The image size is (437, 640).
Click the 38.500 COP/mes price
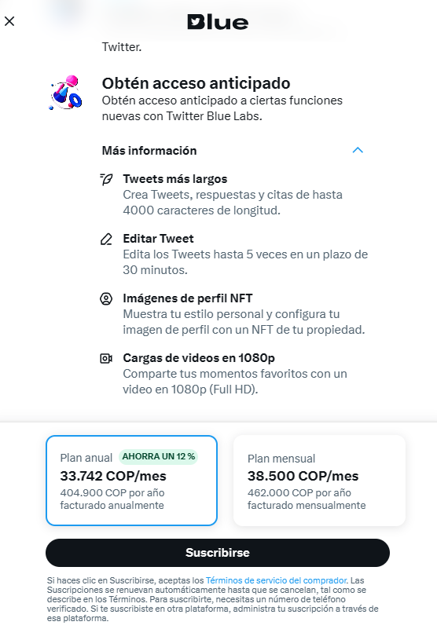click(303, 476)
